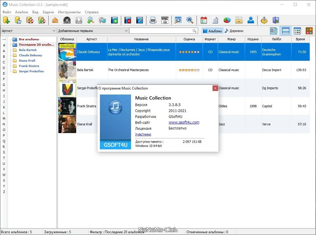Open the www.gsoft4u.com link

tap(184, 122)
